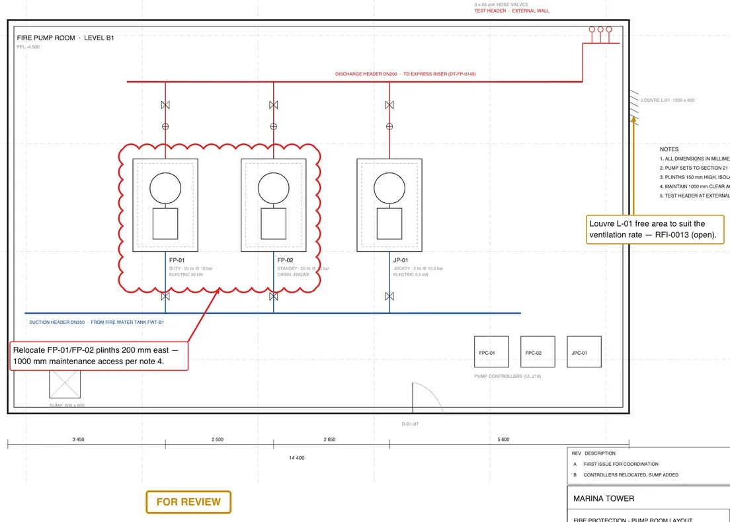Select the check valve symbol above FP-01

click(165, 127)
